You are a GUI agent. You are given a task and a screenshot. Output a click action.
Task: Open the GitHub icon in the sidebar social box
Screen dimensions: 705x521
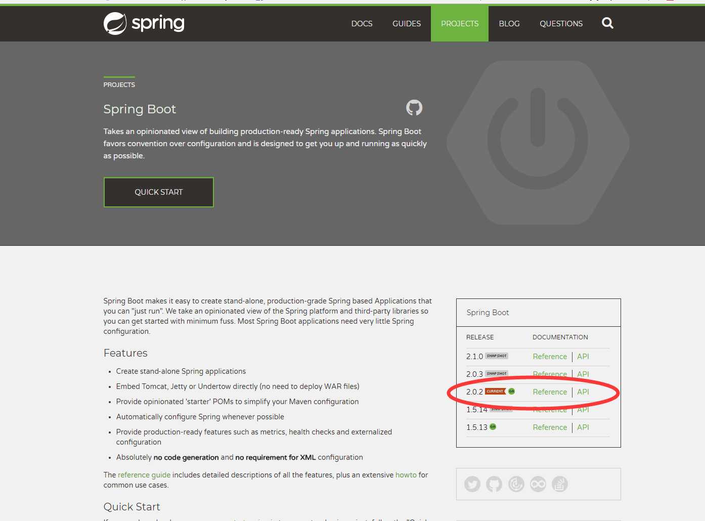pyautogui.click(x=494, y=484)
